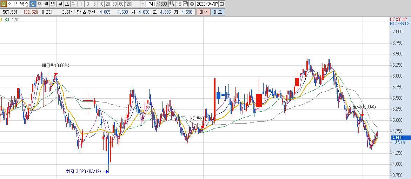Switch to 틱 tick chart
The width and height of the screenshot is (411, 179).
coord(73,4)
